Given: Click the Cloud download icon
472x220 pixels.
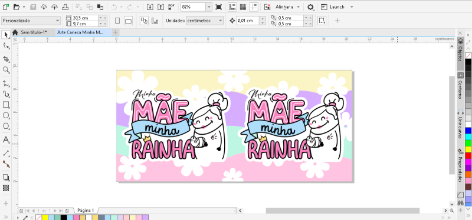Looking at the screenshot, I should coord(44,6).
